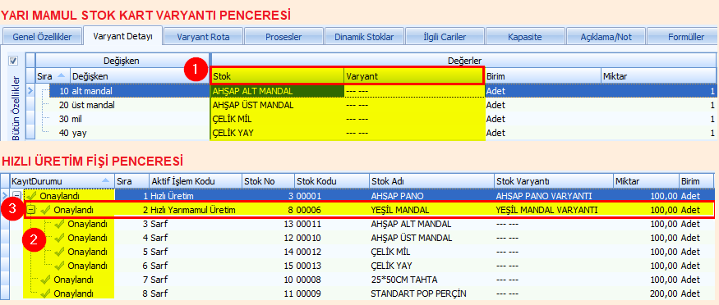Click the approval checkmark of row 3 Sarf
This screenshot has height=305, width=719.
pyautogui.click(x=59, y=224)
